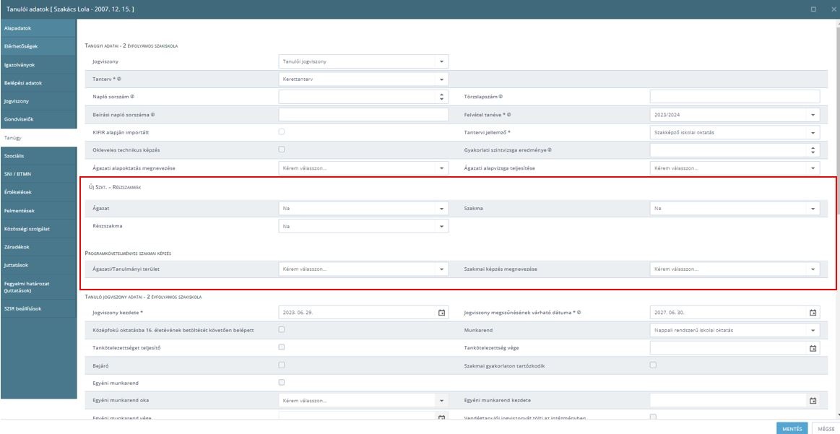This screenshot has width=840, height=434.
Task: Click the Törzslapszám input field
Action: (735, 97)
